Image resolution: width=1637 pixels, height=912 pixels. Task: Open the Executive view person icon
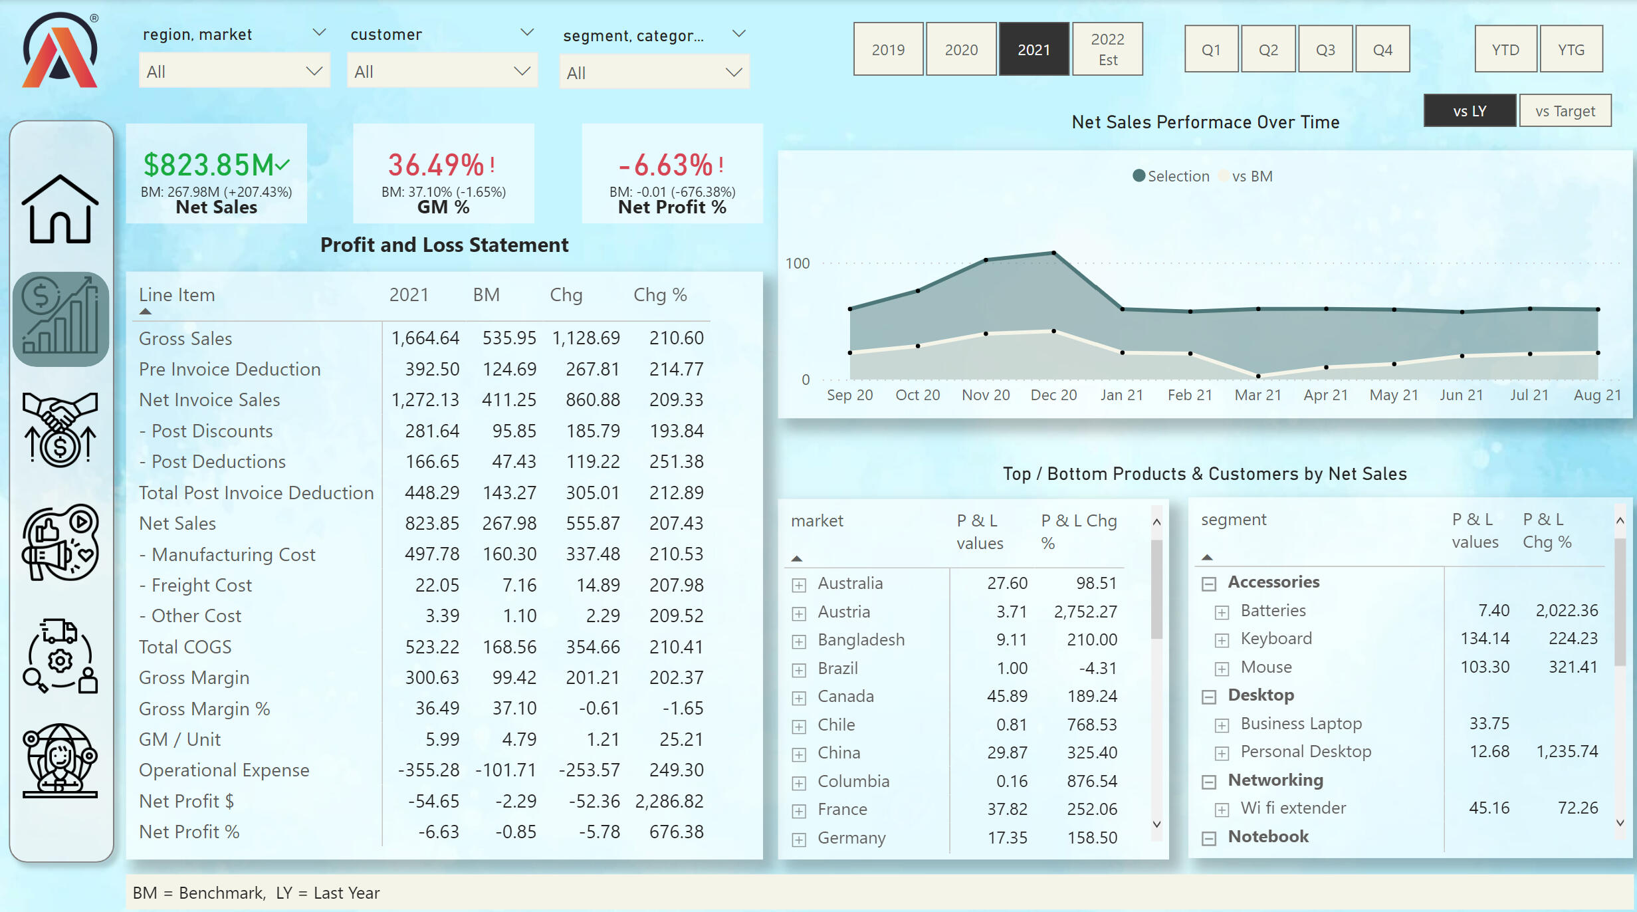coord(60,760)
